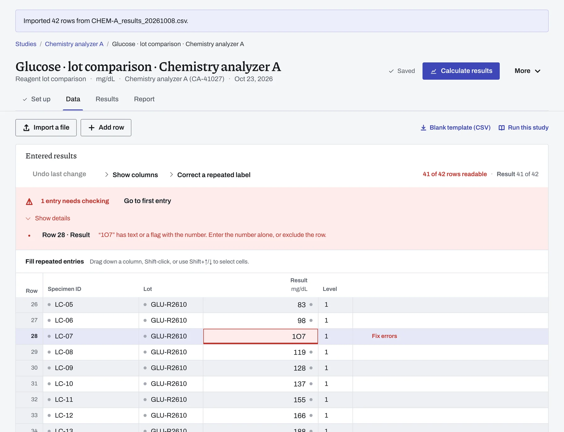Viewport: 564px width, 432px height.
Task: Select specimen ID cell LC-07
Action: (91, 336)
